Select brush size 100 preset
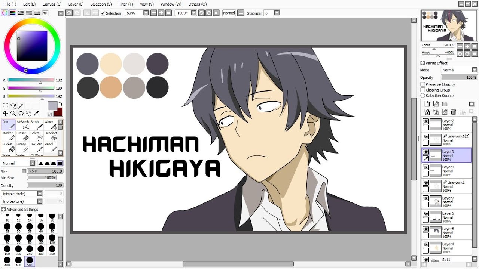This screenshot has height=269, width=479. [x=41, y=239]
